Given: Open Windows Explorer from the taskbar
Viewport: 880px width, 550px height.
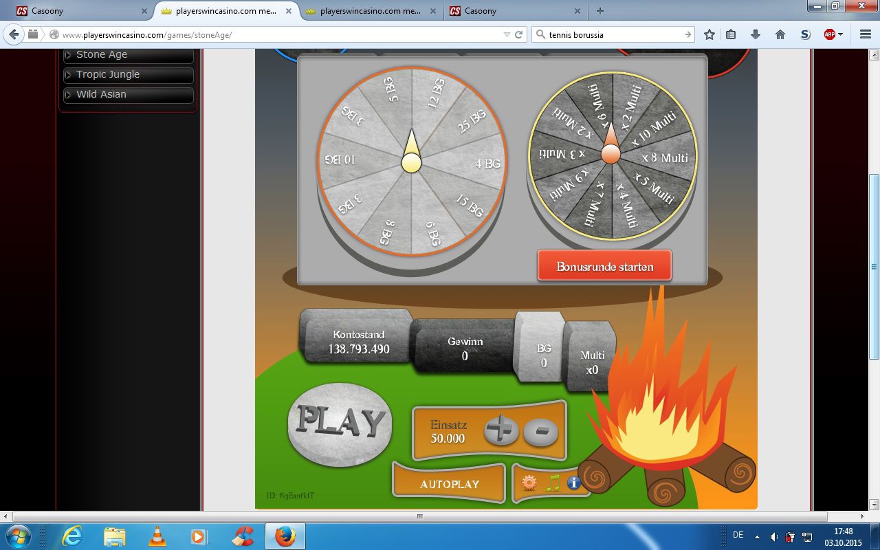Looking at the screenshot, I should pos(115,536).
